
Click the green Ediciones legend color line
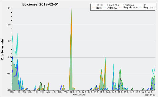point(105,5)
